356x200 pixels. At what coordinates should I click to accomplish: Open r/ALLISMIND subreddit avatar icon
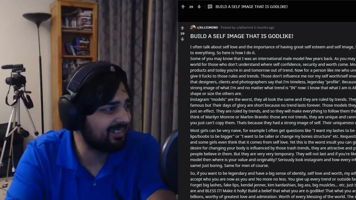tap(193, 27)
